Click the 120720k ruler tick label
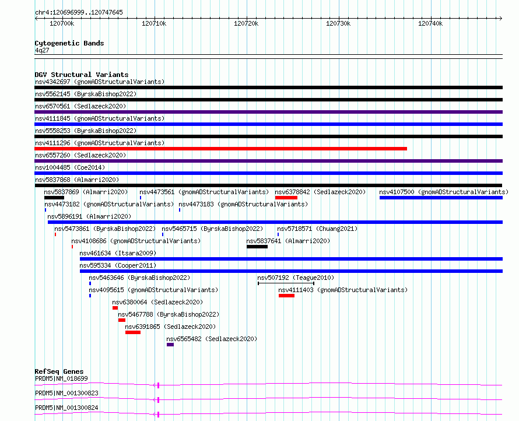 pyautogui.click(x=246, y=23)
